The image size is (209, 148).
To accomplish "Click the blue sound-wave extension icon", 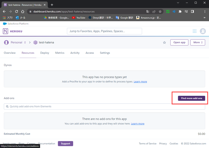I will point(174,11).
